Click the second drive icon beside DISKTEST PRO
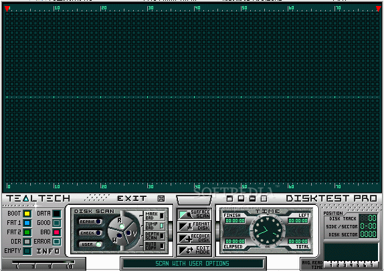The width and height of the screenshot is (384, 271). pyautogui.click(x=241, y=198)
